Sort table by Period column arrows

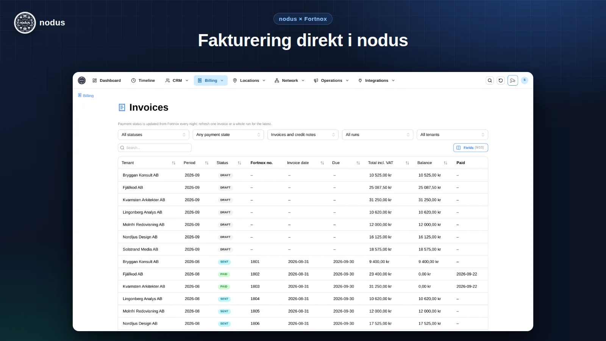pyautogui.click(x=207, y=163)
